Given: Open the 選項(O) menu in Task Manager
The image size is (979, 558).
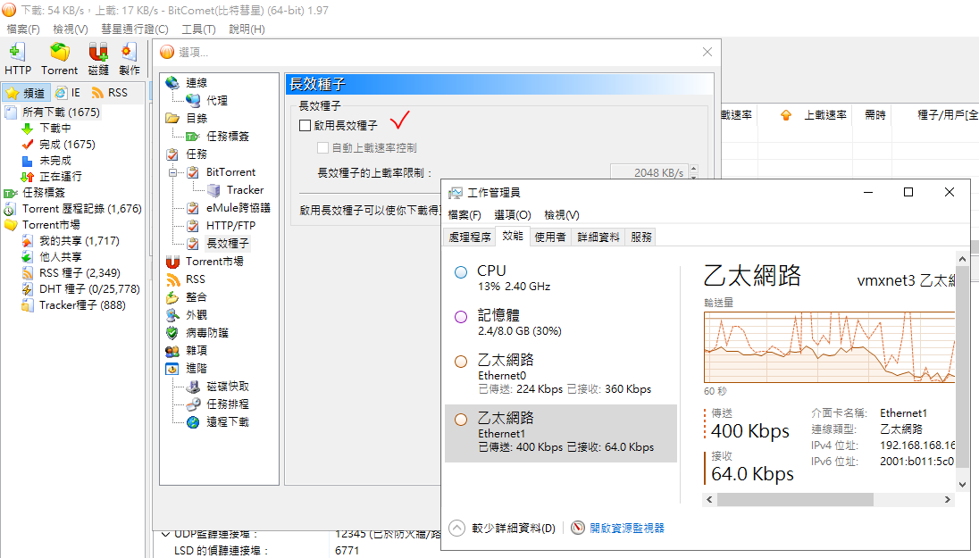Looking at the screenshot, I should coord(513,214).
